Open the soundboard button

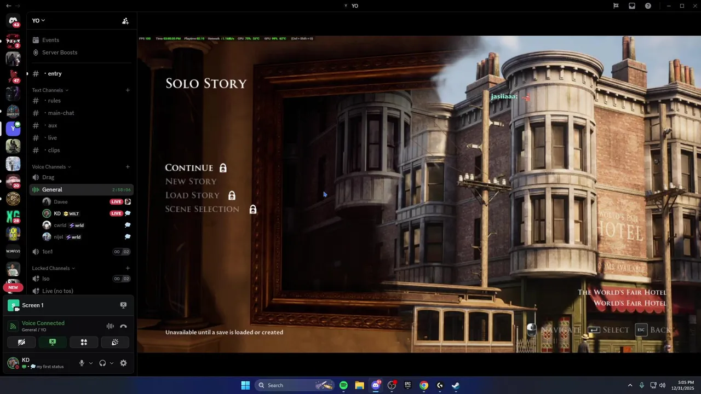click(x=115, y=342)
